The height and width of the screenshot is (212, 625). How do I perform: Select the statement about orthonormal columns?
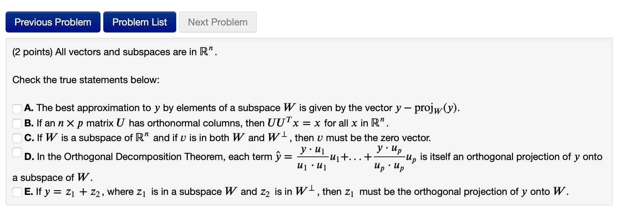[16, 123]
